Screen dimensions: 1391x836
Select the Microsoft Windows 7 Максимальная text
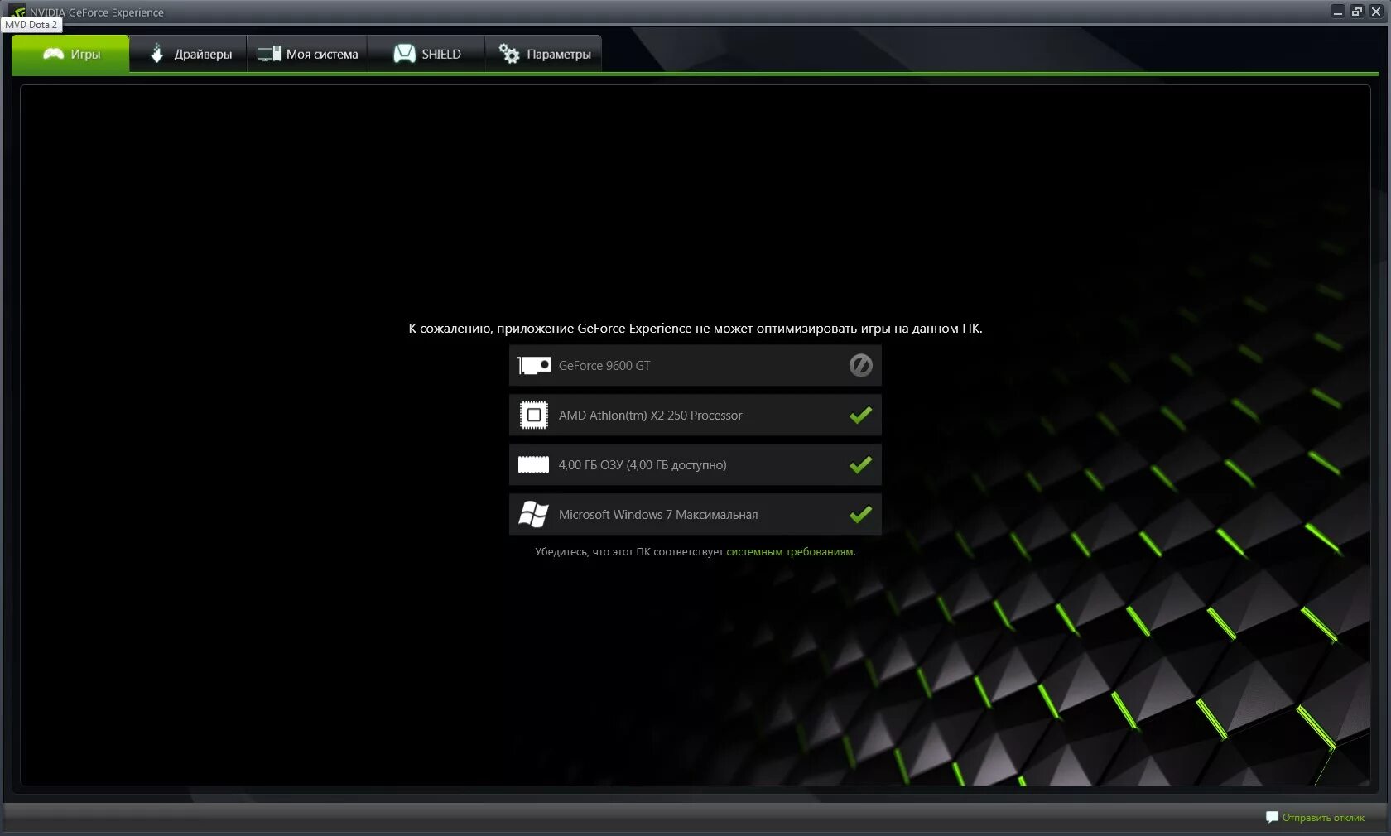[x=658, y=514]
